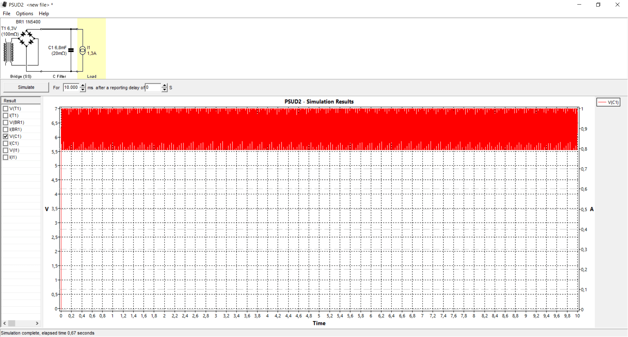628x337 pixels.
Task: Click the T1 transformer symbol in schematic
Action: tap(9, 52)
